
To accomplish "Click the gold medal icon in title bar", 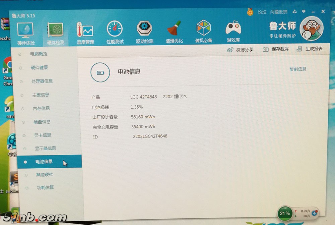I will pos(250,12).
